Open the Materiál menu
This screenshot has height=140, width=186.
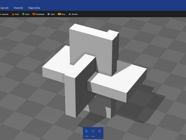coord(18,8)
